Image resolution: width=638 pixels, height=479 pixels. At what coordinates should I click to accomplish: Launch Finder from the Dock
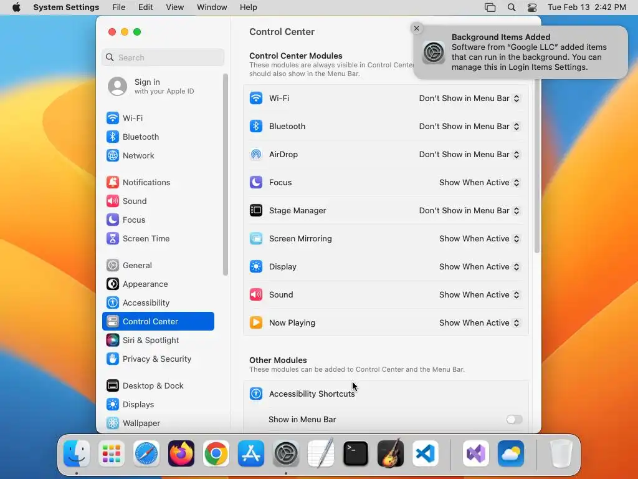point(77,453)
